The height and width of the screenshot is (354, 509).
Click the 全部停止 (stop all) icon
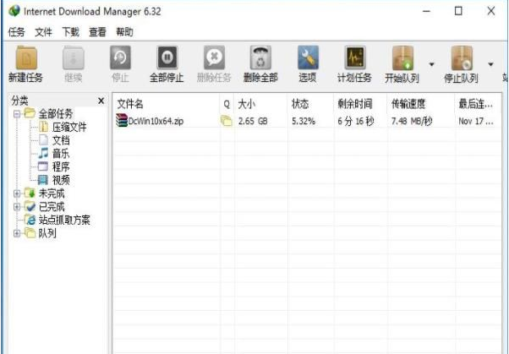coord(167,58)
